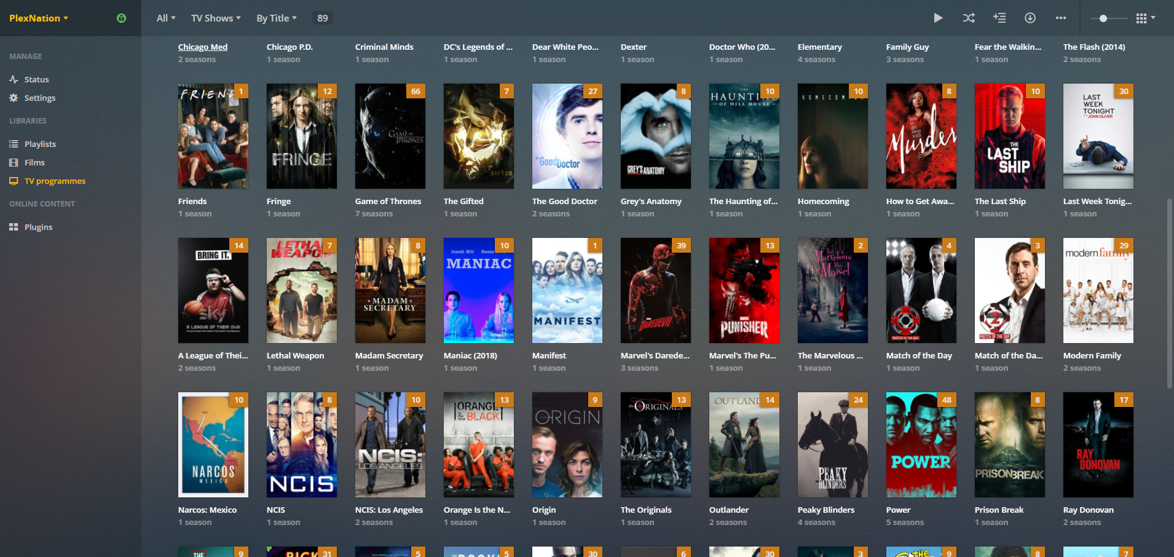Viewport: 1174px width, 557px height.
Task: Select the Orange Is the New Black poster
Action: (x=479, y=444)
